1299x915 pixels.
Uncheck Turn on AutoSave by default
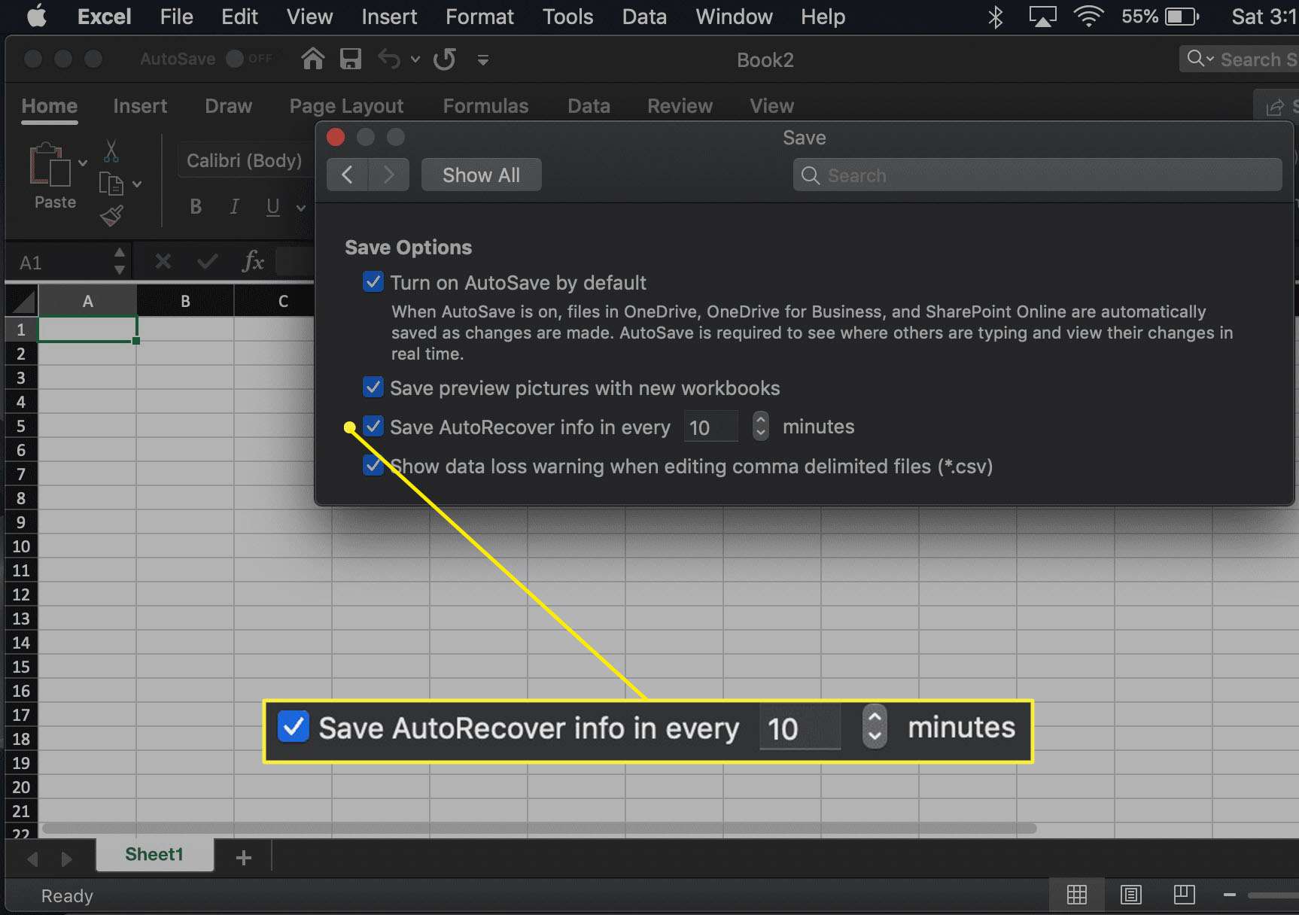point(373,282)
